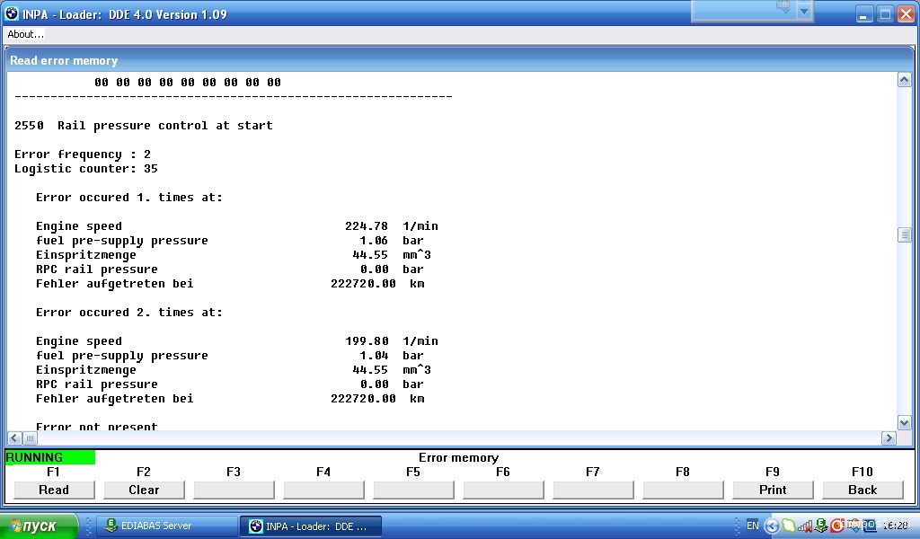The width and height of the screenshot is (920, 539).
Task: Click the wireless network signal tray icon
Action: (x=806, y=526)
